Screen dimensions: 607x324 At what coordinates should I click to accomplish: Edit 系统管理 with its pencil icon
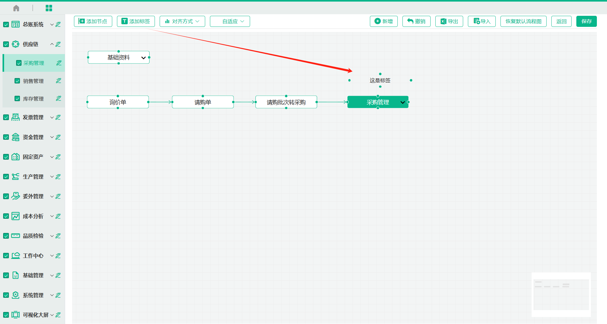coord(58,295)
